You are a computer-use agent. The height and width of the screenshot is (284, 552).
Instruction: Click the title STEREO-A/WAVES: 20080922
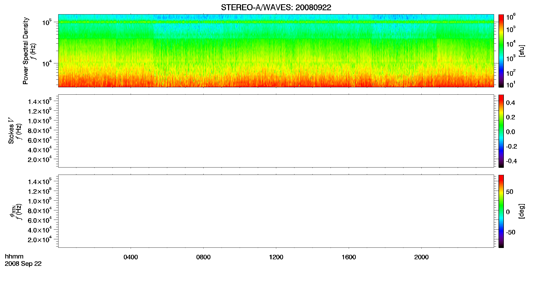point(276,8)
